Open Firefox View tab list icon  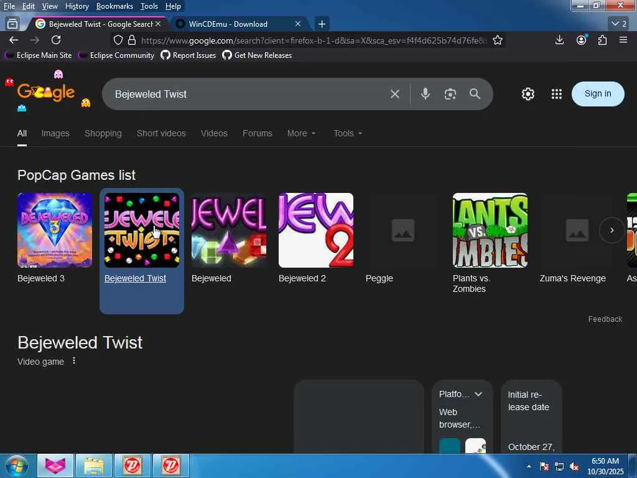tap(12, 24)
